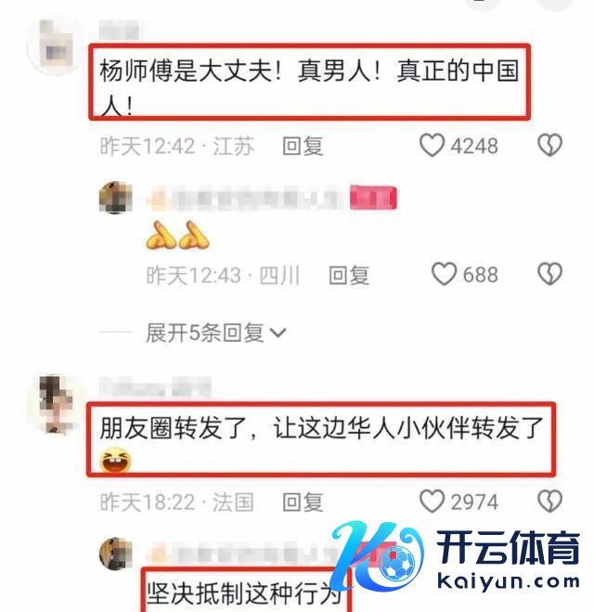
Task: Dislike the clapping hands emoji reply
Action: (550, 274)
